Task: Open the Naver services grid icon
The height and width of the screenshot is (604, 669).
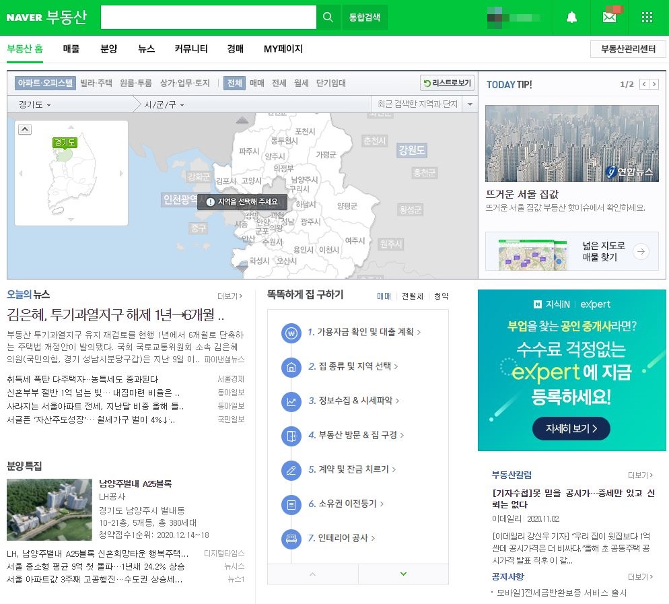Action: (x=647, y=17)
